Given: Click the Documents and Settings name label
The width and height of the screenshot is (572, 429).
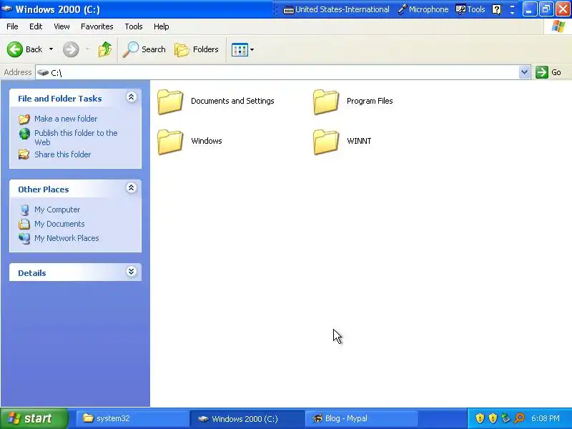Looking at the screenshot, I should tap(232, 101).
